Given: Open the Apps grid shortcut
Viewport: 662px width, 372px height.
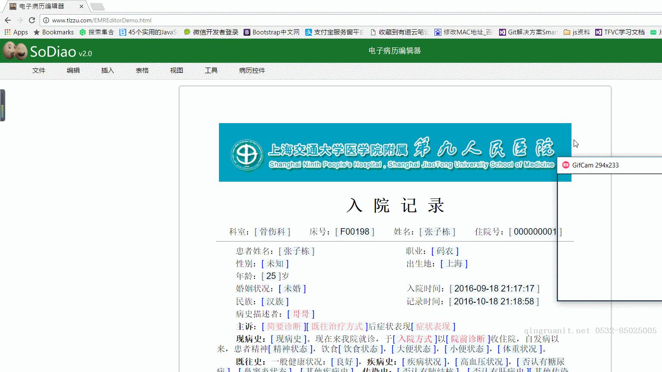Looking at the screenshot, I should [x=16, y=32].
